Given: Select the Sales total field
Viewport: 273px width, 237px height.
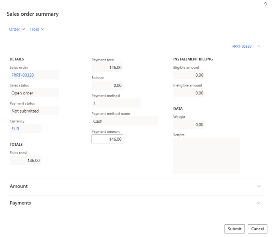Looking at the screenshot, I should point(26,160).
